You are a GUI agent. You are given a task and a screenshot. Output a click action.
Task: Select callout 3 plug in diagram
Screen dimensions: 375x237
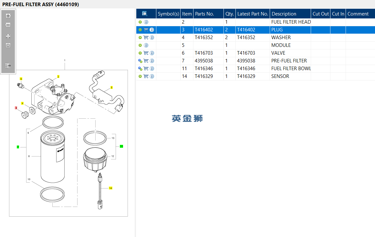click(x=16, y=108)
